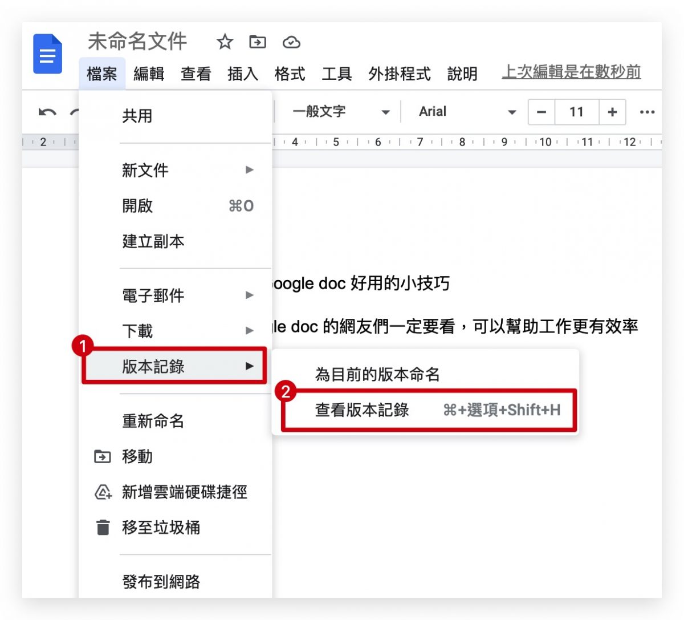Expand the 新文件 submenu

(176, 170)
